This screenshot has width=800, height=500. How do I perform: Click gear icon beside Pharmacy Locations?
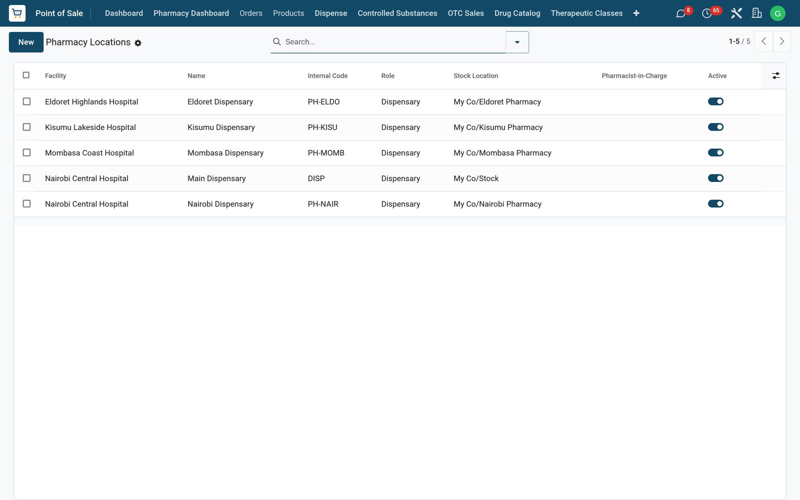tap(138, 43)
